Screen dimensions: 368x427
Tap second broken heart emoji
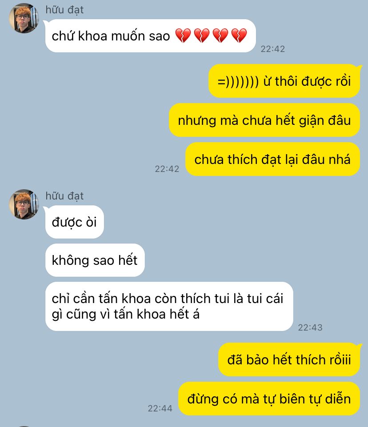202,36
